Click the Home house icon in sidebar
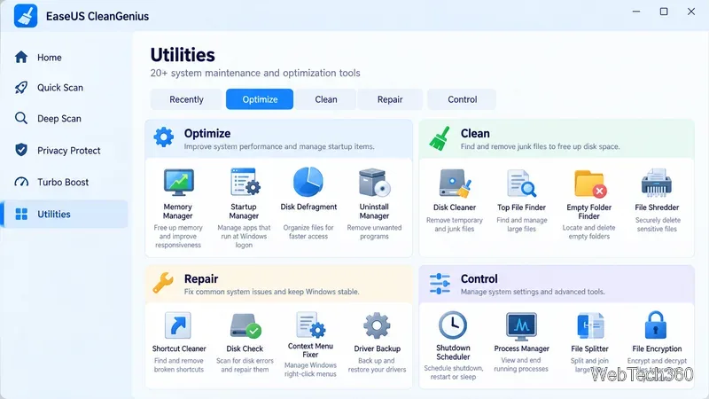 (x=21, y=57)
